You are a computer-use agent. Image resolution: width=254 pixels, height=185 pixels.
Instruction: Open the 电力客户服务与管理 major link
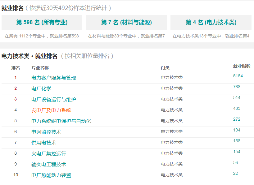54,78
